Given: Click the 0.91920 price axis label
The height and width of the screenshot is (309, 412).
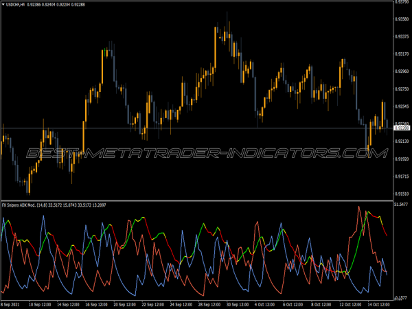Looking at the screenshot, I should (x=402, y=159).
